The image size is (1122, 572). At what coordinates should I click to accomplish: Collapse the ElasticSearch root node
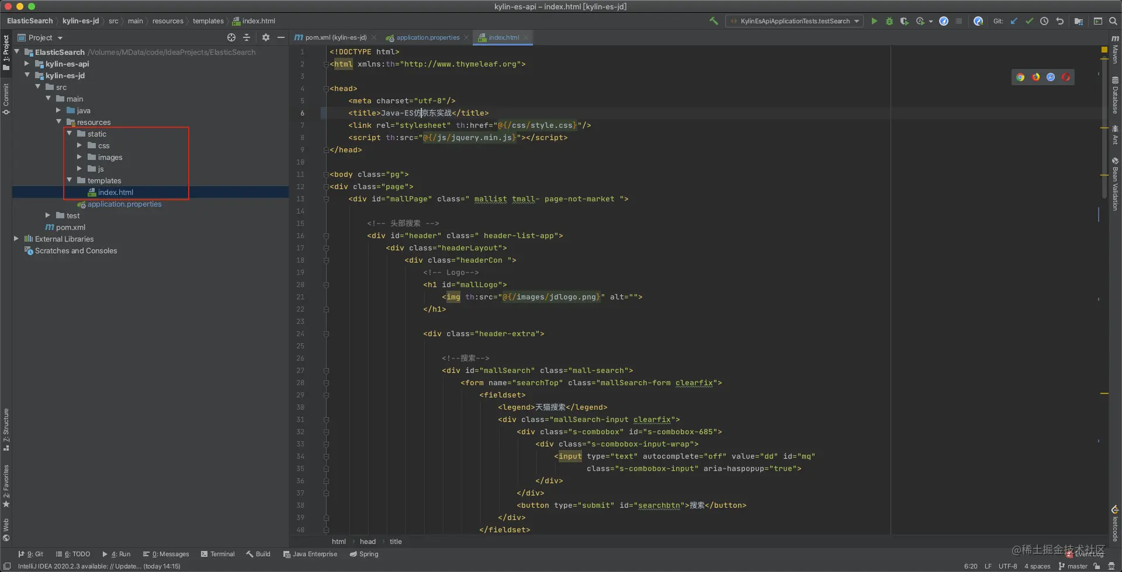pyautogui.click(x=17, y=52)
